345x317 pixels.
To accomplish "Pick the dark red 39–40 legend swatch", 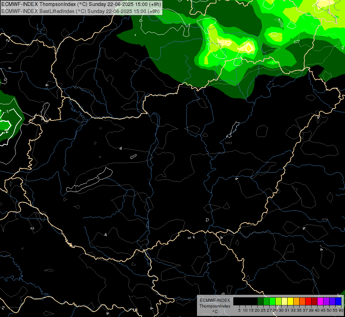I will point(314,301).
